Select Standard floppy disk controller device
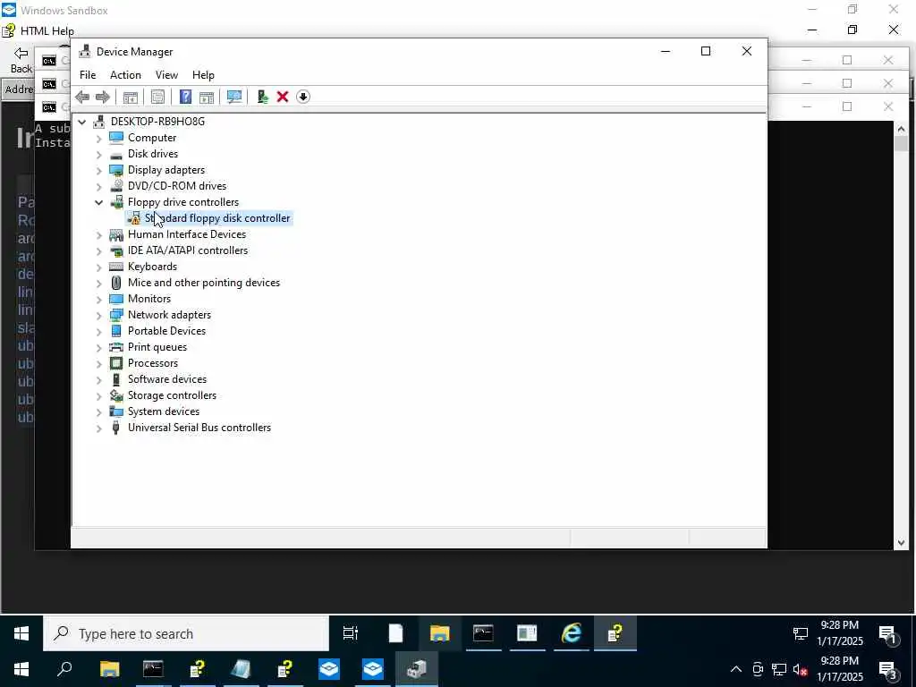916x687 pixels. pos(216,218)
